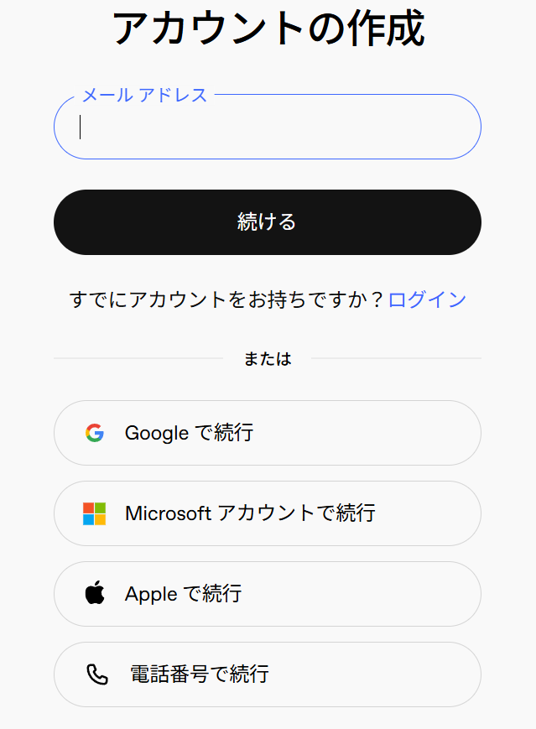
Task: Select Google sign-in via its colored logo
Action: (94, 433)
